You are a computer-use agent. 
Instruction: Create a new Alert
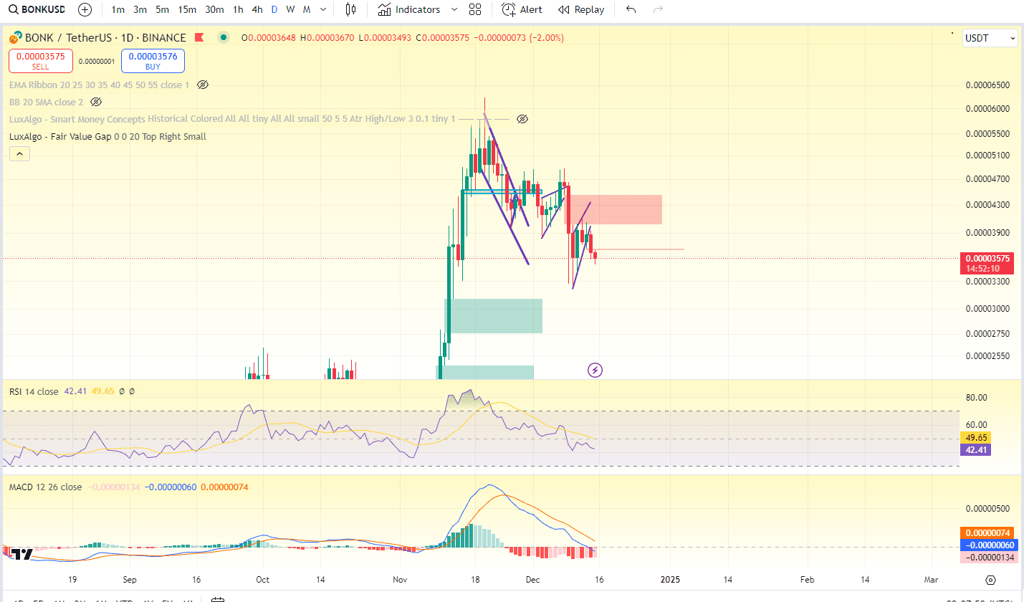(x=522, y=9)
